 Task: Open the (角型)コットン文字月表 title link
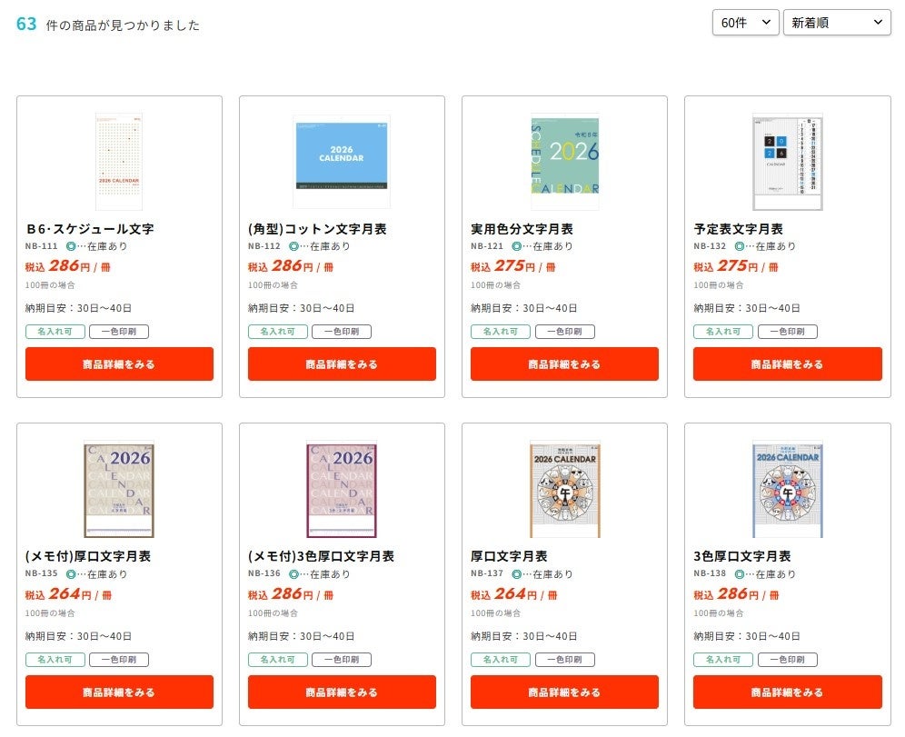[317, 229]
